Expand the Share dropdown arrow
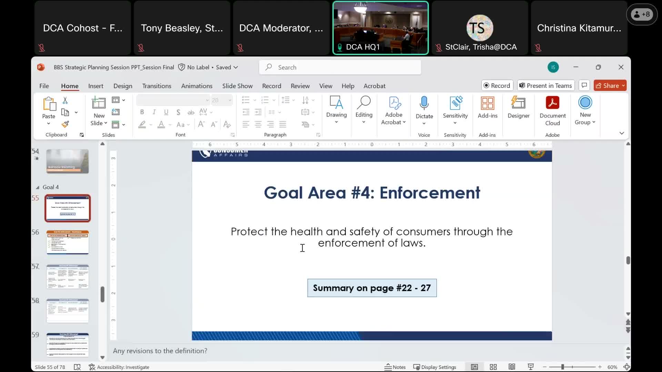 (x=623, y=86)
